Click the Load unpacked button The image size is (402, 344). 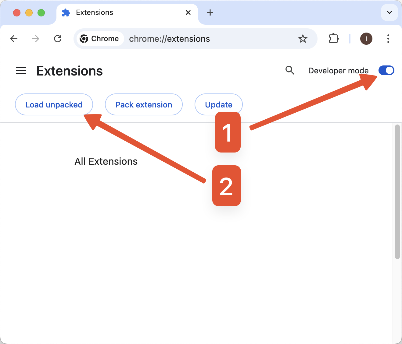(54, 104)
